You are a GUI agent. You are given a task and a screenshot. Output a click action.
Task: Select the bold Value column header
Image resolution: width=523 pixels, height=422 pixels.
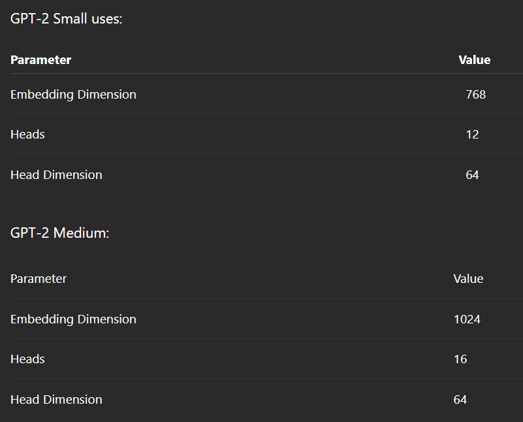(475, 60)
